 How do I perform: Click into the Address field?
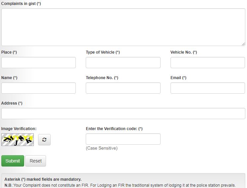pyautogui.click(x=123, y=114)
